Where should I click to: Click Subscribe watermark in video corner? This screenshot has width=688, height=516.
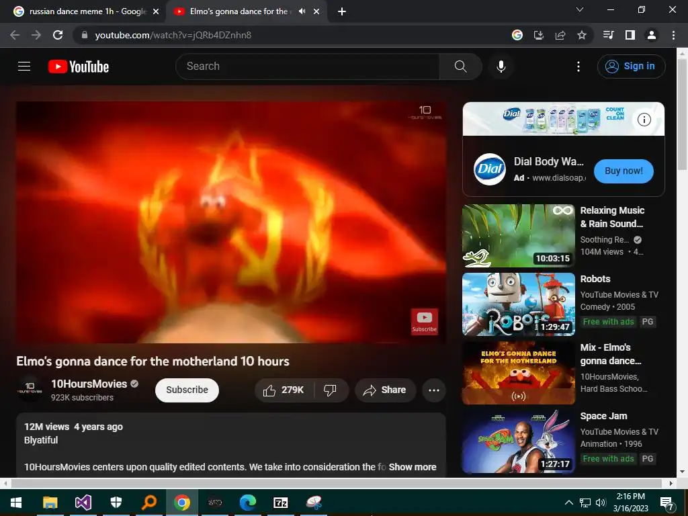tap(424, 322)
